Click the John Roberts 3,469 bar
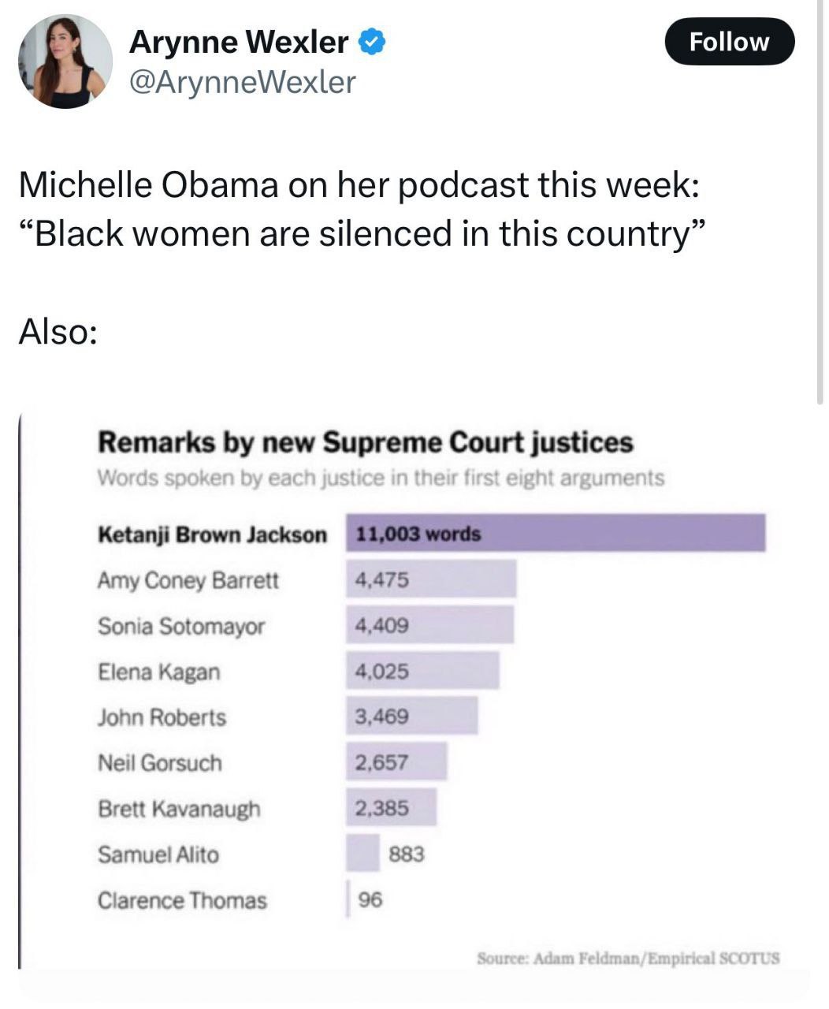 [x=411, y=717]
